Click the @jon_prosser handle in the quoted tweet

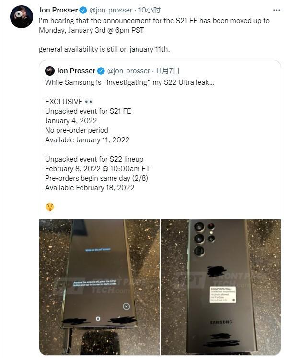(x=128, y=71)
